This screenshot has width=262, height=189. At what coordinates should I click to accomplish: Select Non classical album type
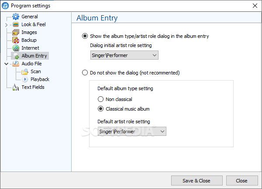pyautogui.click(x=100, y=99)
